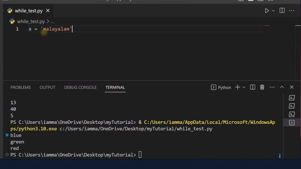
Task: Select the while_test.py editor tab
Action: point(28,11)
